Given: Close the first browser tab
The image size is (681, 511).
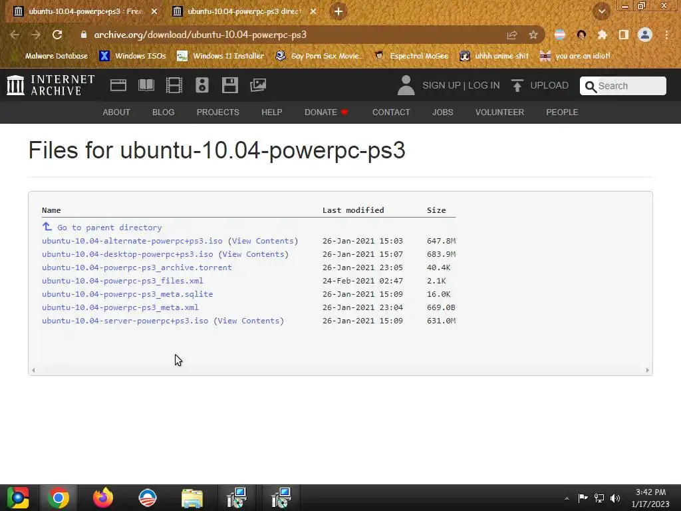Looking at the screenshot, I should tap(154, 11).
